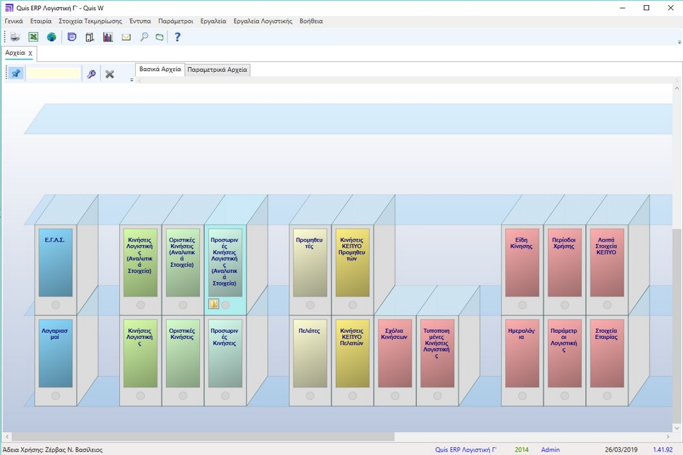Click the magnifying glass search icon
This screenshot has height=455, width=683.
click(x=144, y=37)
